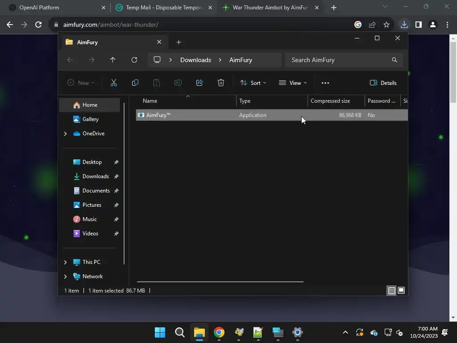
Task: Select Home in navigation pane
Action: [89, 105]
